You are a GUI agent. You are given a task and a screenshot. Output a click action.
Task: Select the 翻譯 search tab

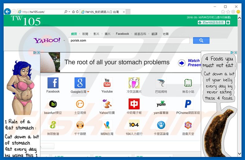154,34
